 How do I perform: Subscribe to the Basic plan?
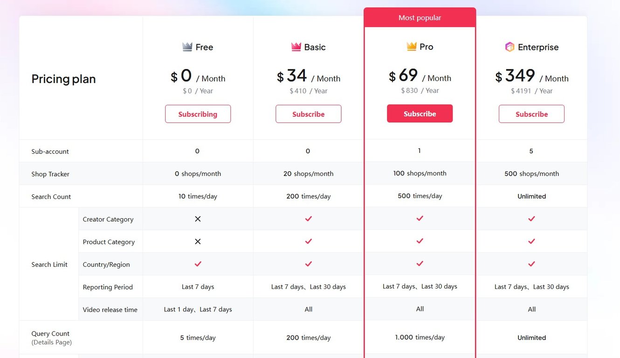click(x=308, y=114)
